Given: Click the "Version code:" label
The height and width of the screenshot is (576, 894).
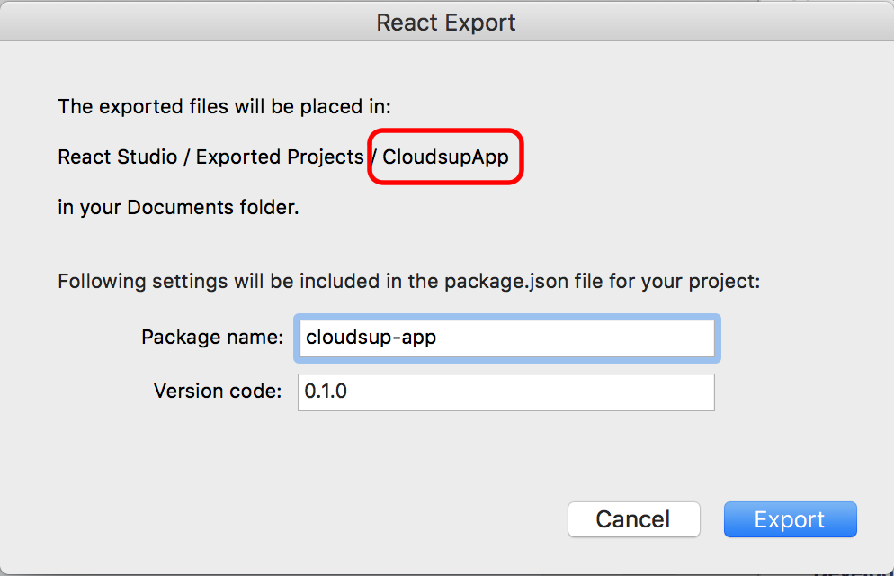Looking at the screenshot, I should (219, 391).
